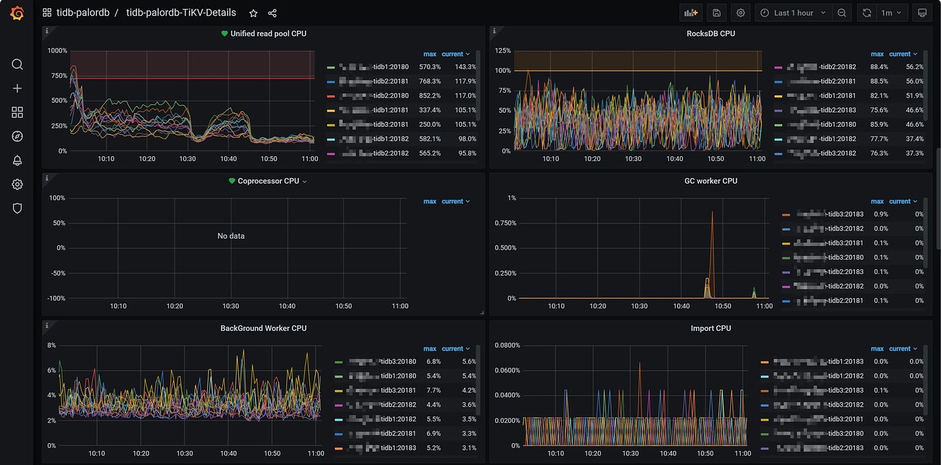Screen dimensions: 941x465
Task: Click the page vertical scrollbar
Action: pos(938,198)
